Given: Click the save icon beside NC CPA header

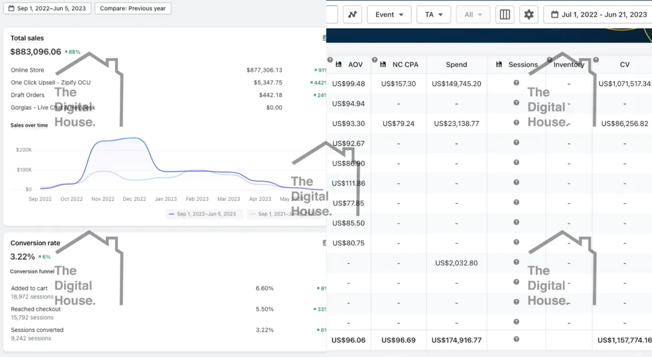Looking at the screenshot, I should (383, 65).
